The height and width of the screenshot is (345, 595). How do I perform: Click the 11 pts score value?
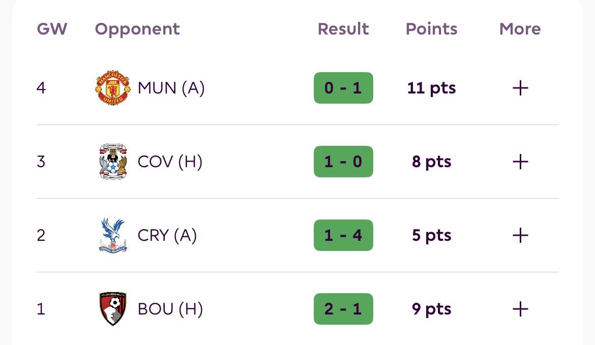coord(431,88)
